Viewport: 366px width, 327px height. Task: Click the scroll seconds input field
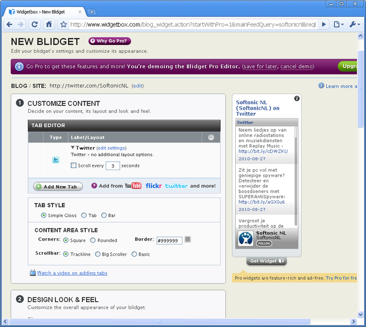point(112,166)
